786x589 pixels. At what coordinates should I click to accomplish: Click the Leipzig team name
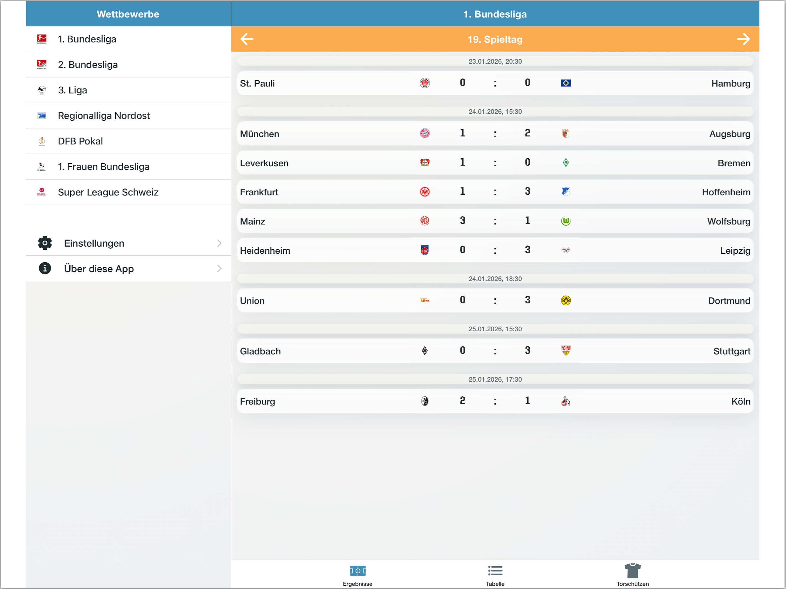click(735, 251)
